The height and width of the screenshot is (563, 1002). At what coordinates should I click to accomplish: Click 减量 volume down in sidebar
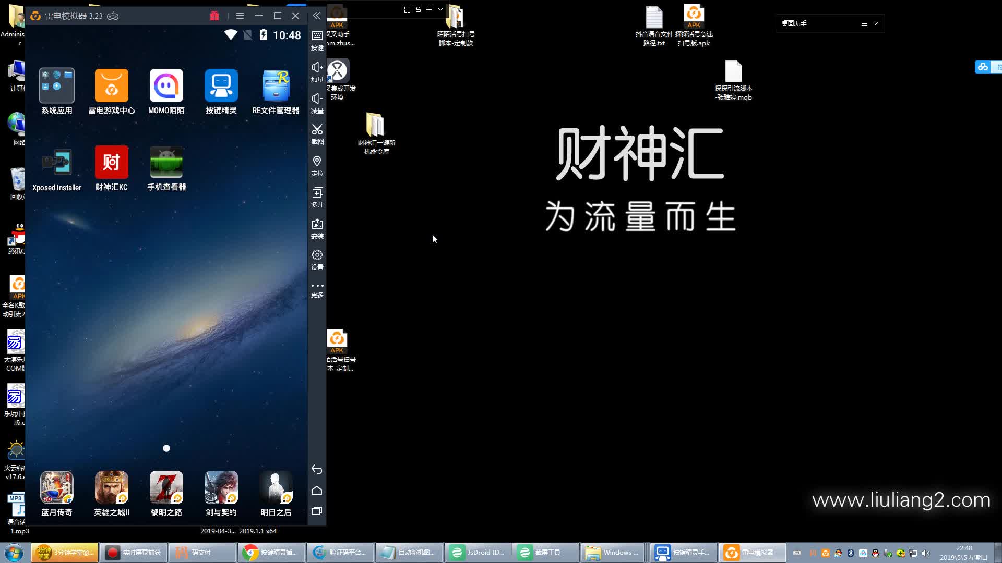coord(317,104)
